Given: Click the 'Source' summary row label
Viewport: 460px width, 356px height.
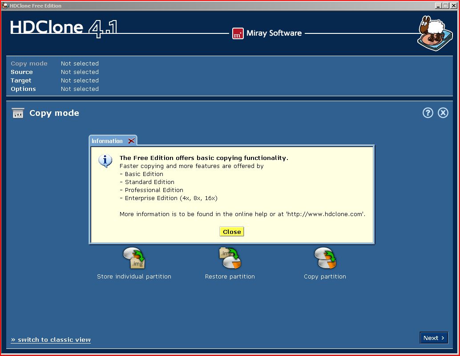Looking at the screenshot, I should tap(22, 72).
